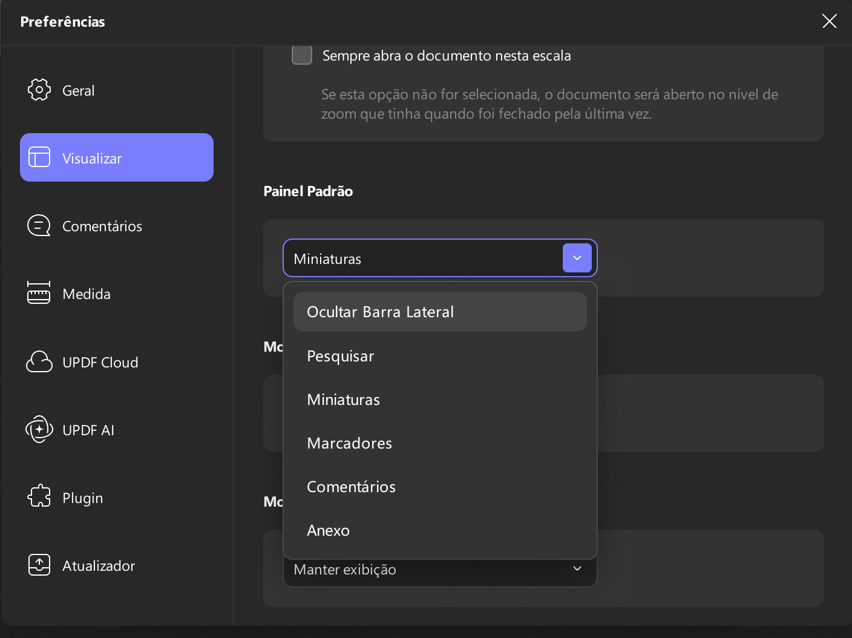
Task: Select the Plugin section
Action: click(x=117, y=498)
